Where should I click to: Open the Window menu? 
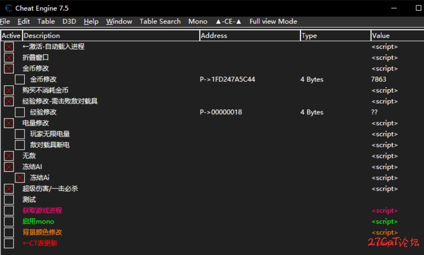(x=119, y=22)
